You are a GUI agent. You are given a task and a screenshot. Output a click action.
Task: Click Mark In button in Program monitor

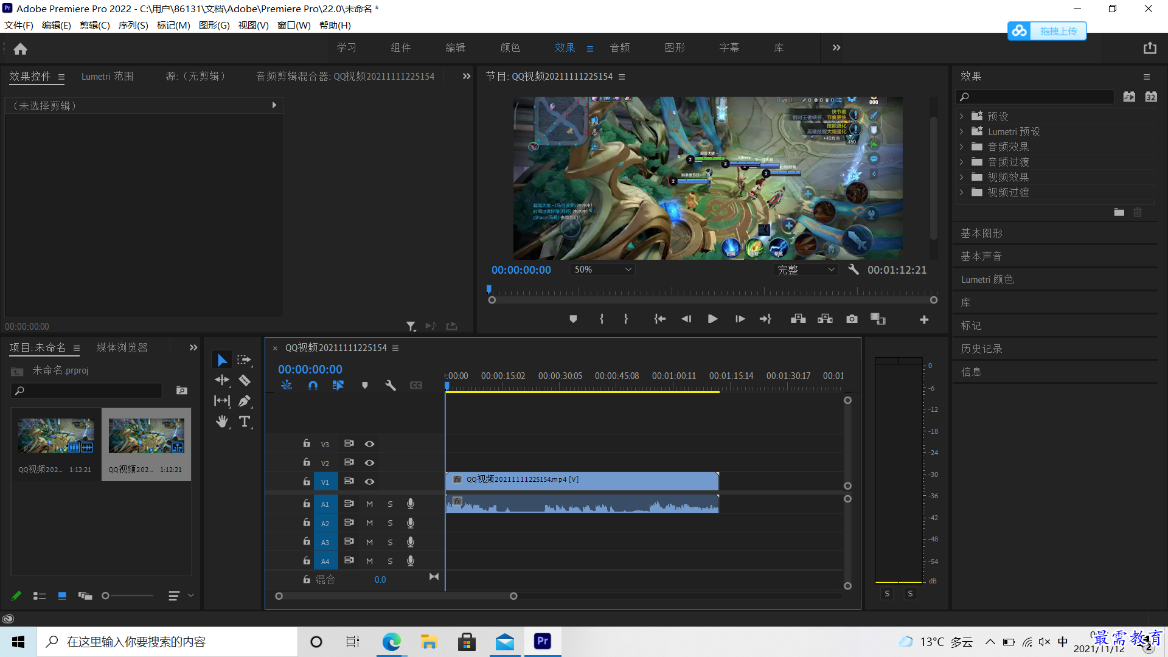602,319
